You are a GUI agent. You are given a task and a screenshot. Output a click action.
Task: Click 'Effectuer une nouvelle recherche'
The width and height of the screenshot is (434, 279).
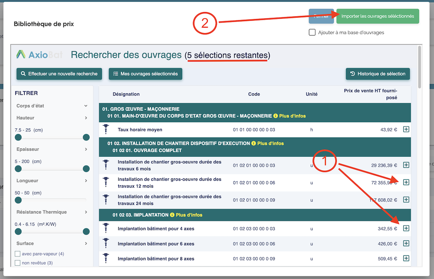coord(59,74)
